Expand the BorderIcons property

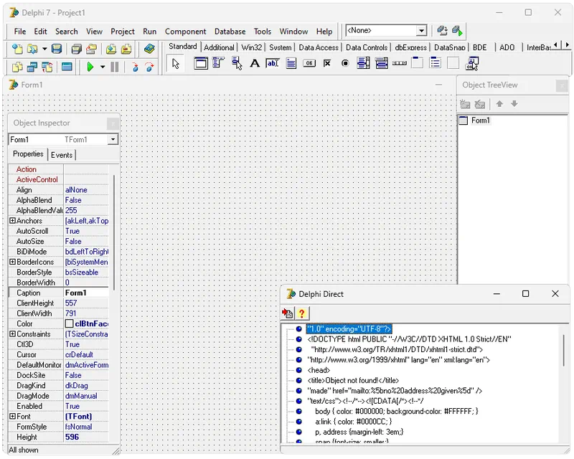point(12,262)
